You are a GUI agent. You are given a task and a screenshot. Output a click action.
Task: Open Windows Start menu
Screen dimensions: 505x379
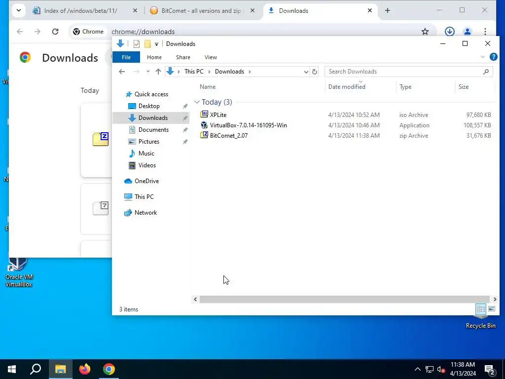coord(12,369)
